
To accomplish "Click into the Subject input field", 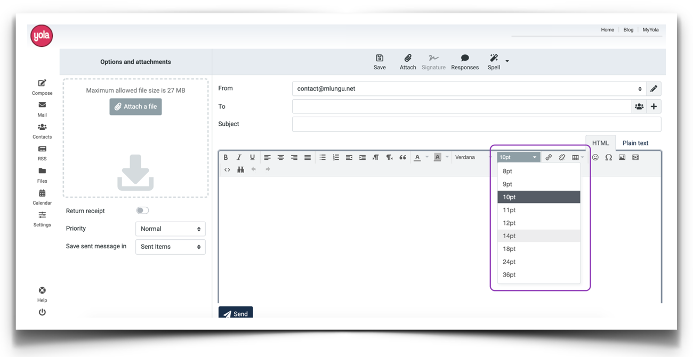I will (x=476, y=124).
